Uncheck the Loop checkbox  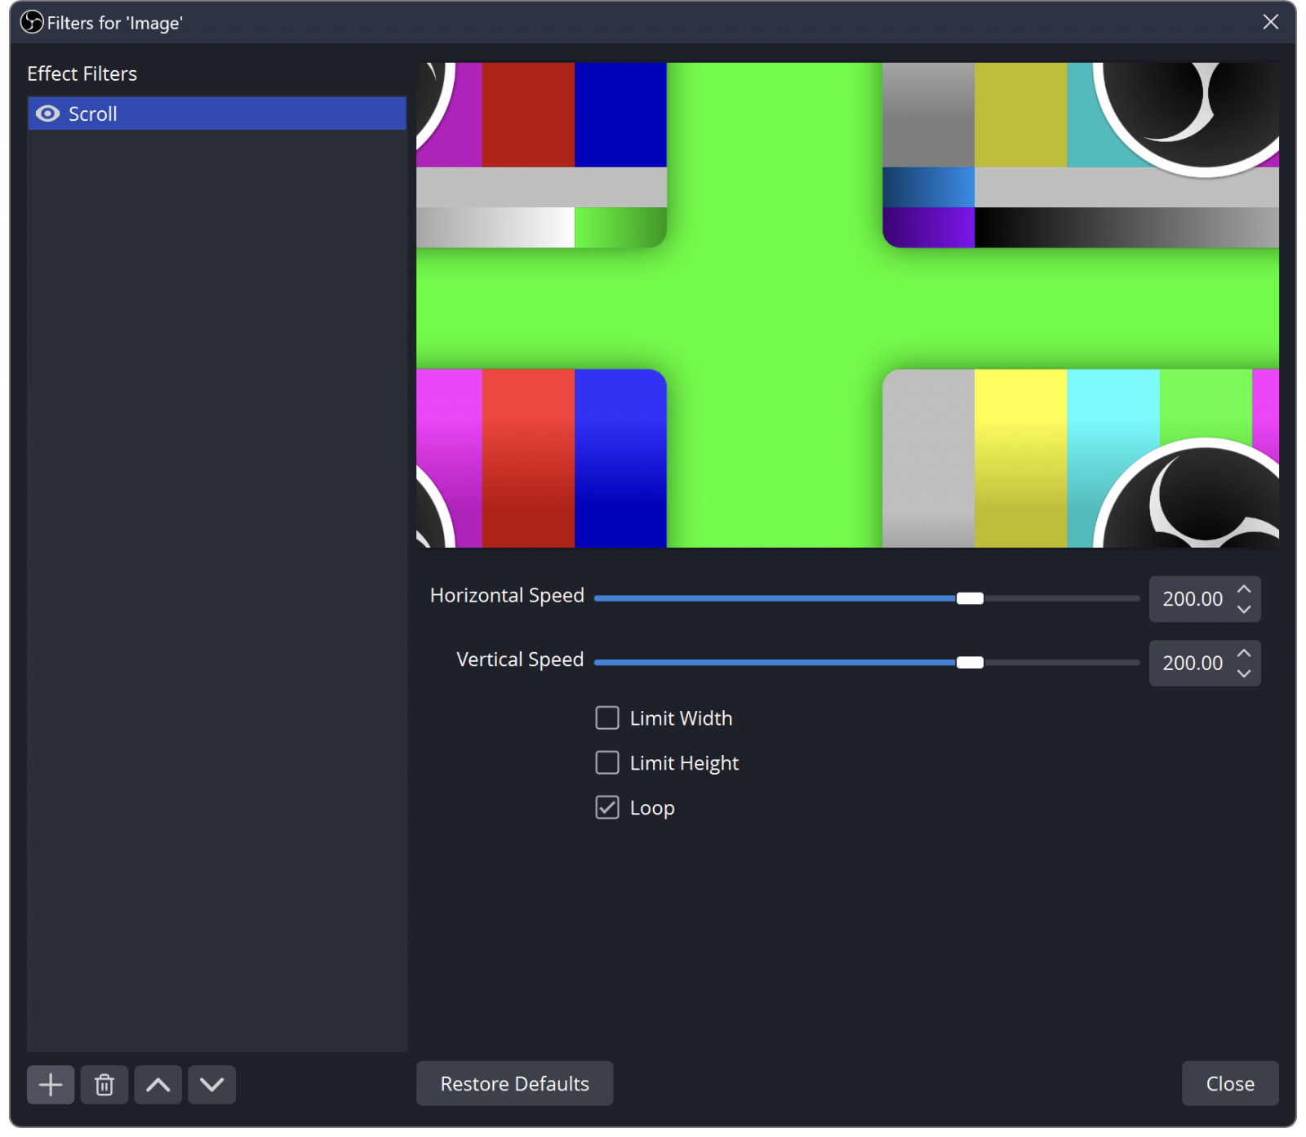coord(607,808)
